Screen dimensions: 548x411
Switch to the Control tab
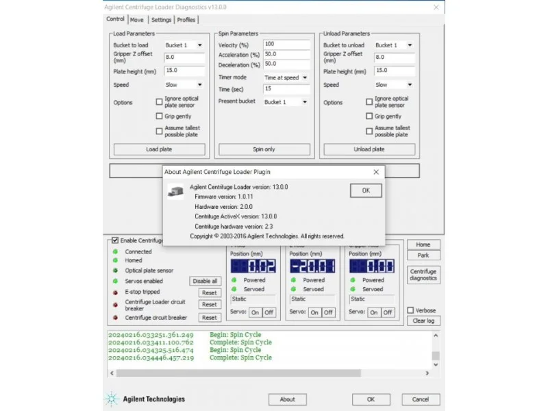(x=115, y=19)
